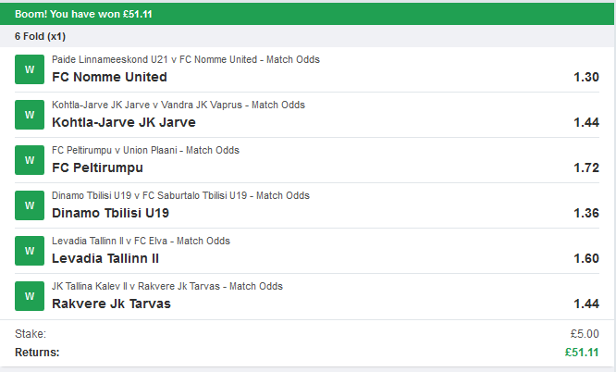The height and width of the screenshot is (372, 616).
Task: Open the Levadia Tallinn II selection
Action: point(105,258)
